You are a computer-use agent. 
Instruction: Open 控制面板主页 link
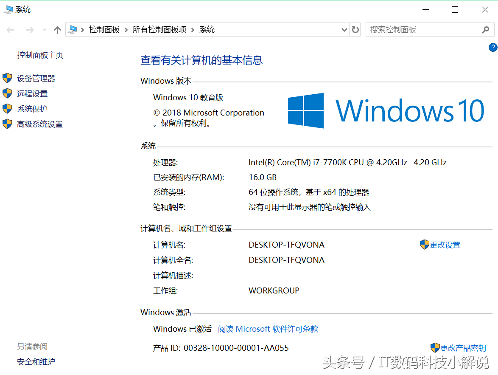[40, 55]
